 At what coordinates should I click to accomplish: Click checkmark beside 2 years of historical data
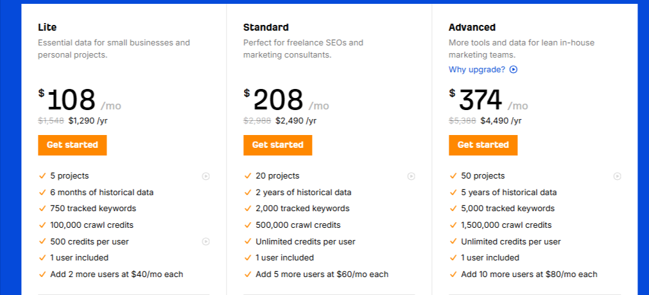(248, 193)
